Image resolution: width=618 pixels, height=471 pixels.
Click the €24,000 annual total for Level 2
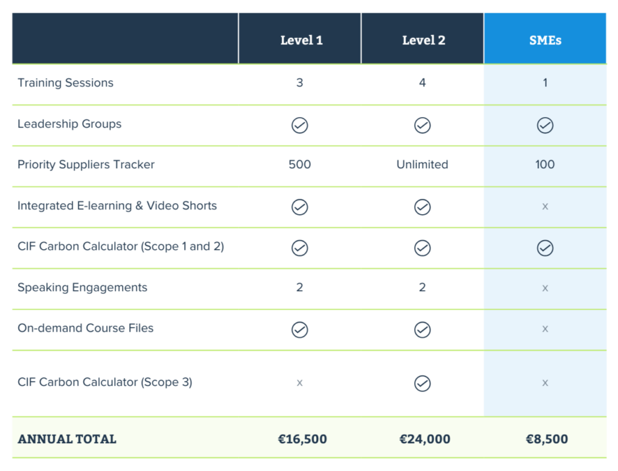(424, 438)
